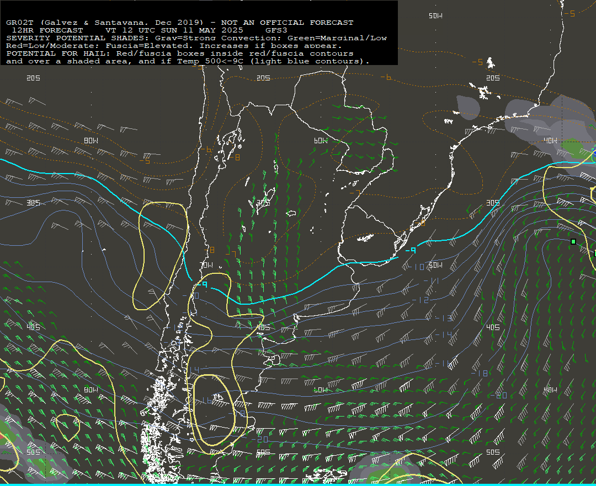Click the lower '60W' label over the South Atlantic
Image resolution: width=596 pixels, height=486 pixels.
[321, 390]
